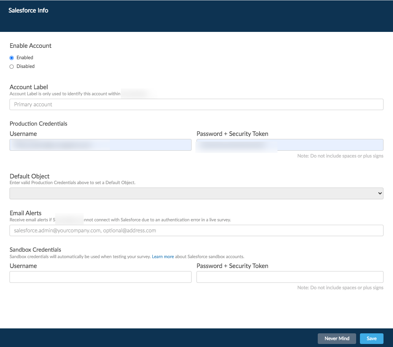The height and width of the screenshot is (347, 393).
Task: Click the production spaces or plus signs note
Action: [340, 156]
